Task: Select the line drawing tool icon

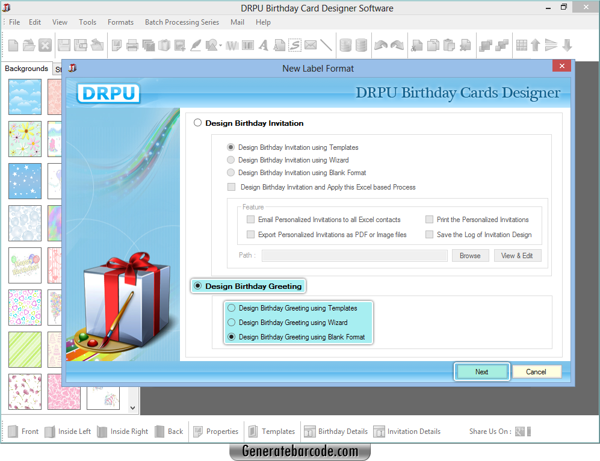Action: click(x=326, y=46)
